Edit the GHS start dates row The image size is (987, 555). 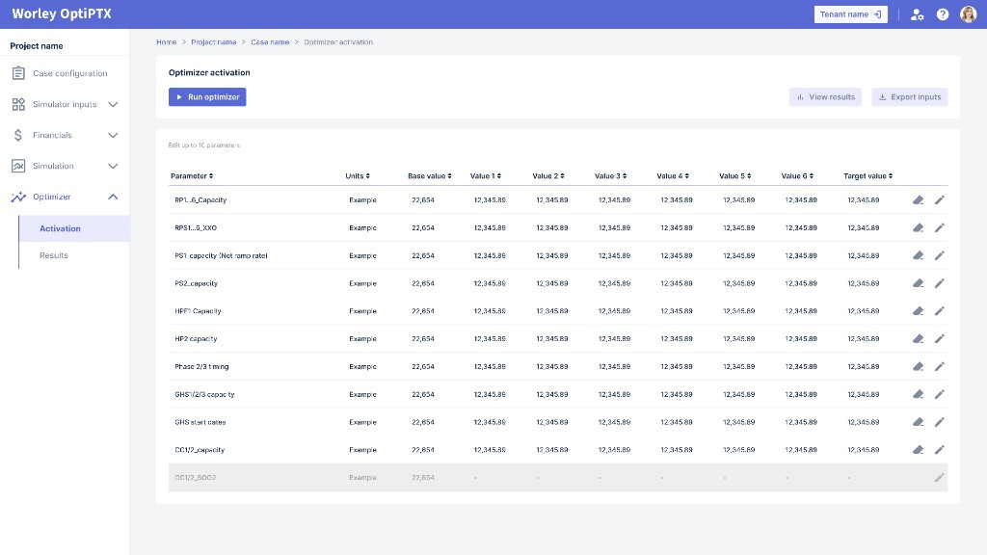click(x=939, y=422)
